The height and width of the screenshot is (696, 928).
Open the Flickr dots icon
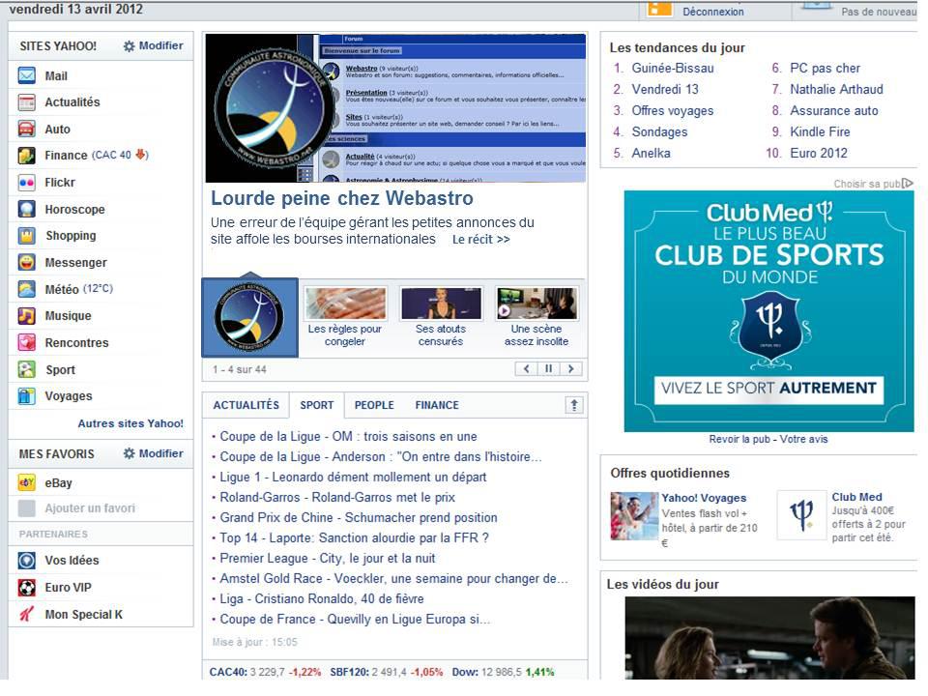[x=27, y=183]
